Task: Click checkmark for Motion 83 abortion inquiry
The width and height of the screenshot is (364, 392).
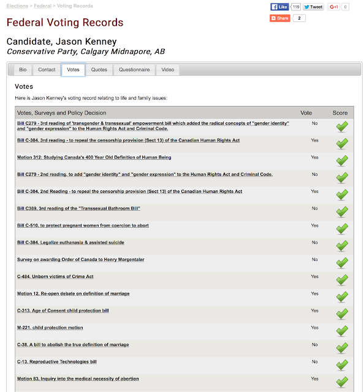Action: point(342,382)
